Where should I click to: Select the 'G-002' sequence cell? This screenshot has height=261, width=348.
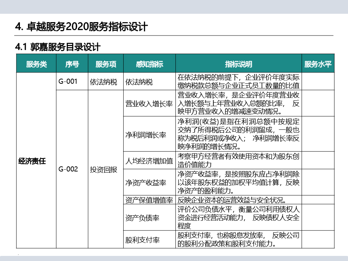pos(72,169)
